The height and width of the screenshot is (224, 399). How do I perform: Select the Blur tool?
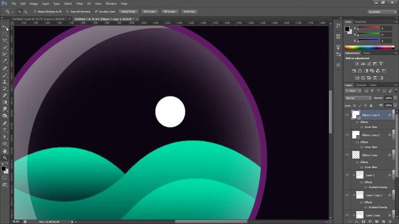click(x=5, y=109)
